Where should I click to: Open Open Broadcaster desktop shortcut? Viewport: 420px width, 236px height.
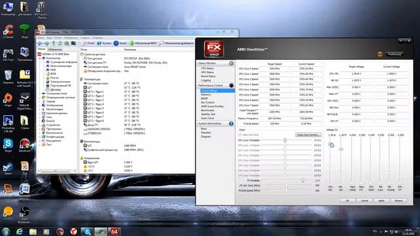pyautogui.click(x=25, y=215)
